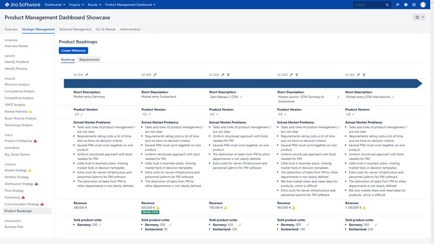Viewport: 434px width, 244px height.
Task: Open Distribution Strategy in sidebar
Action: point(19,184)
